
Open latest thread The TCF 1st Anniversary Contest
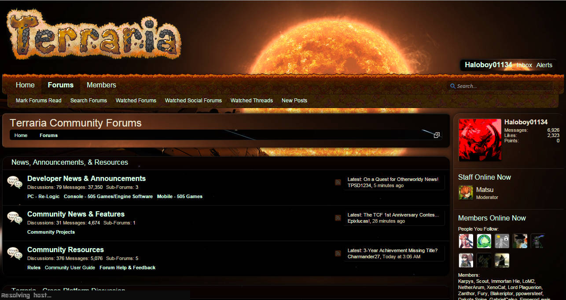[x=401, y=215]
